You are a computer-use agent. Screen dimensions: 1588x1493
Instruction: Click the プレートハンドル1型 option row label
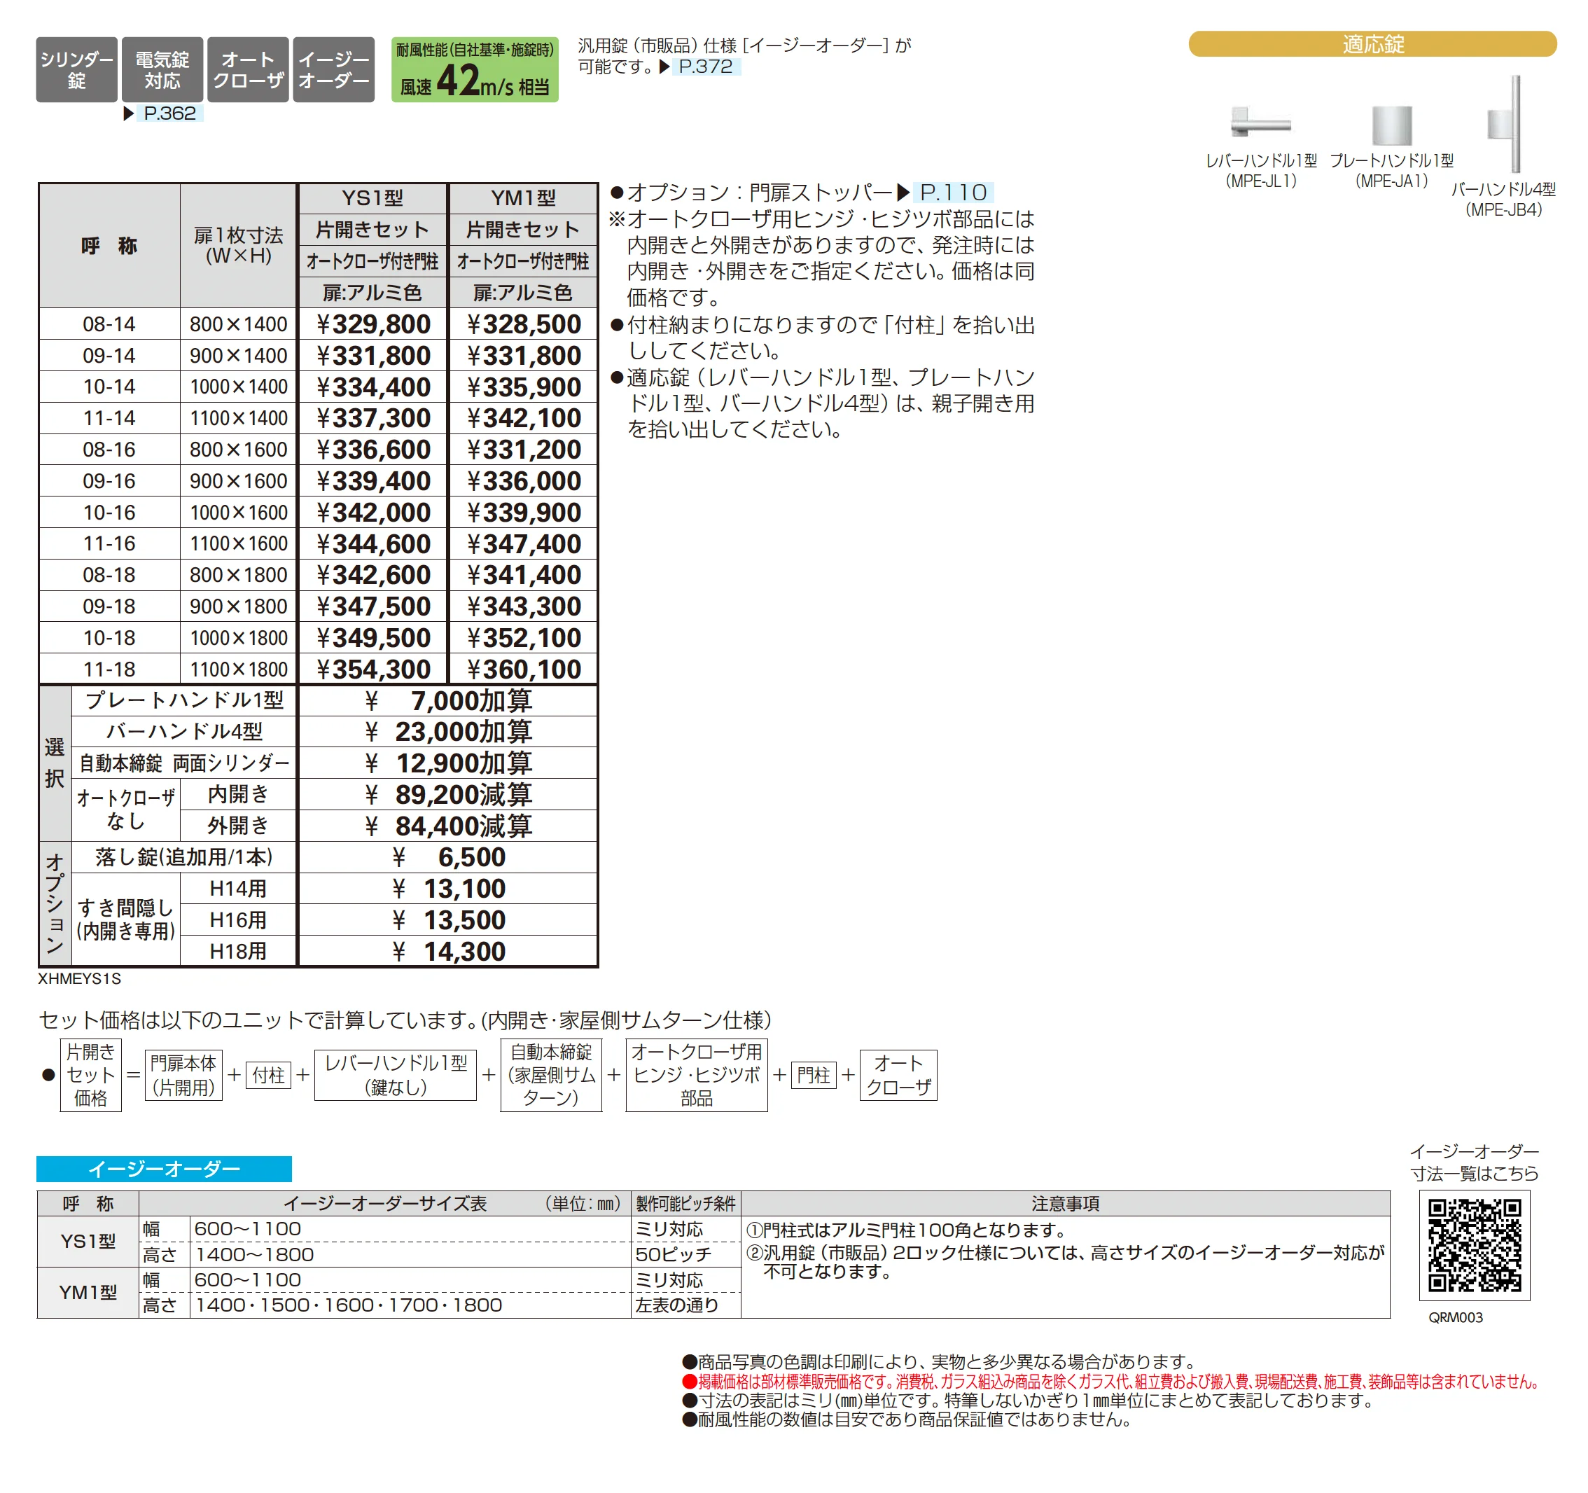(x=185, y=700)
